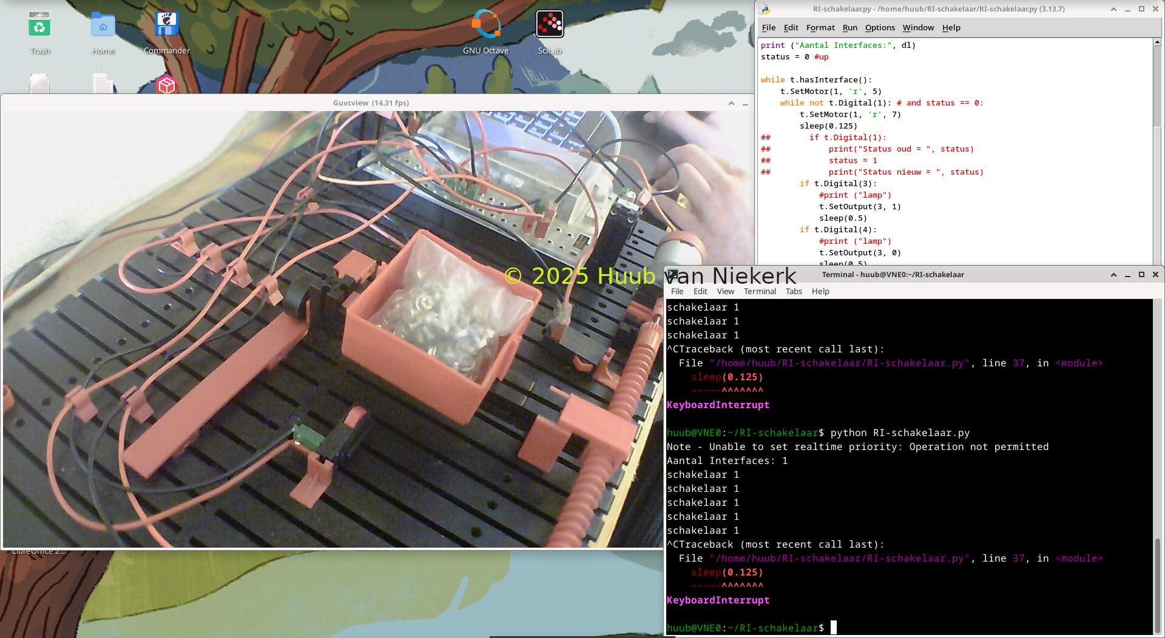Click the pink cube desktop icon
The image size is (1165, 638).
coord(166,86)
